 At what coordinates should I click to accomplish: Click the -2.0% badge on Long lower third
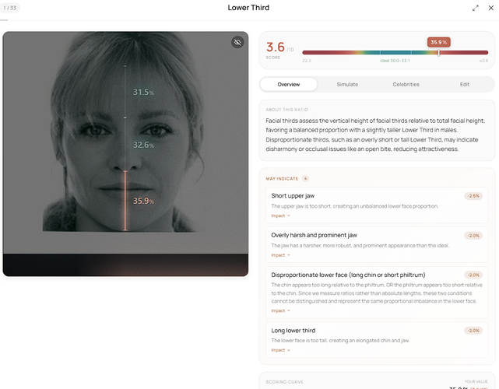(x=473, y=331)
